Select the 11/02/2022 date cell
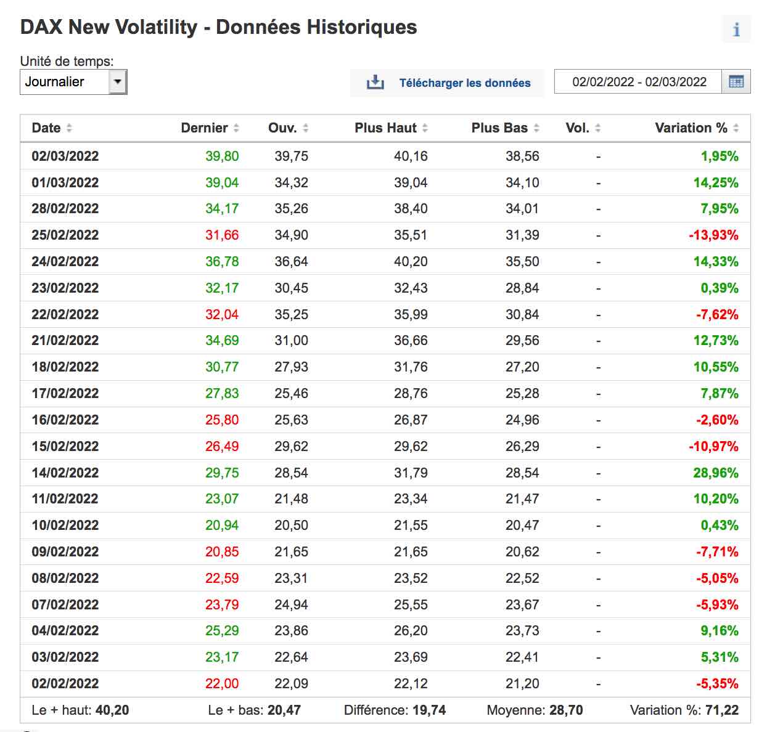 65,499
